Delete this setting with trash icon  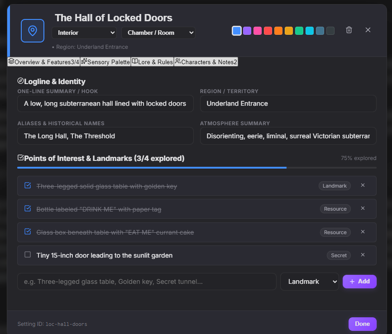coord(349,30)
